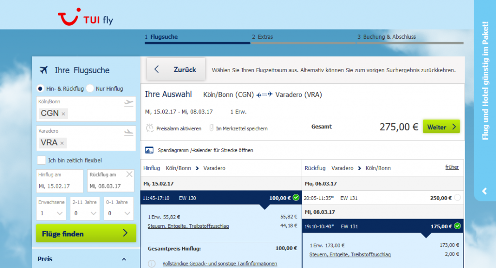Select the 20:05 EW 131 return flight
This screenshot has width=496, height=268.
457,198
